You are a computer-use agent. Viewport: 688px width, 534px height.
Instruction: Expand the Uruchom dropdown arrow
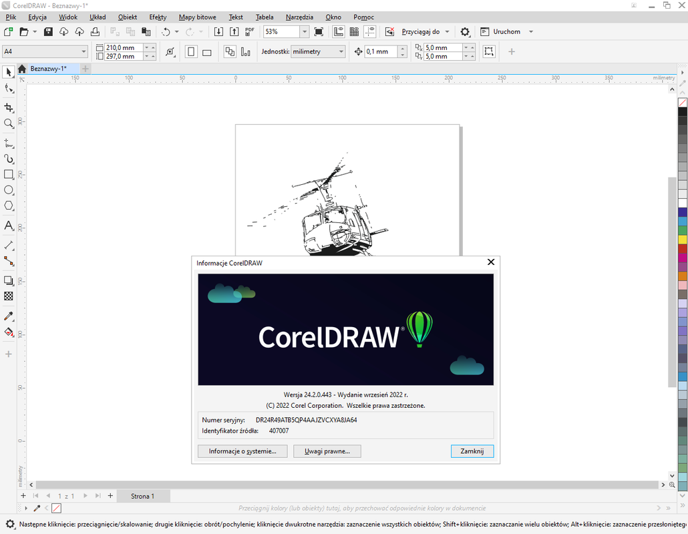point(531,31)
